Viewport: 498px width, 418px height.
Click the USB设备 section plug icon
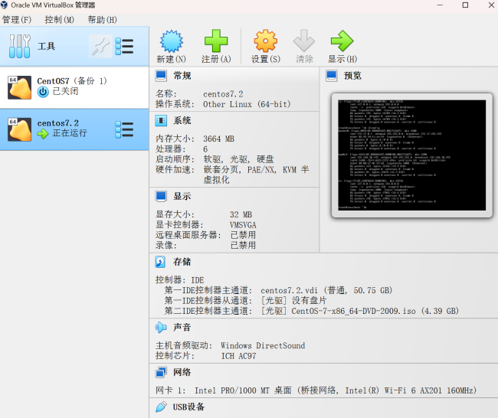(x=161, y=407)
